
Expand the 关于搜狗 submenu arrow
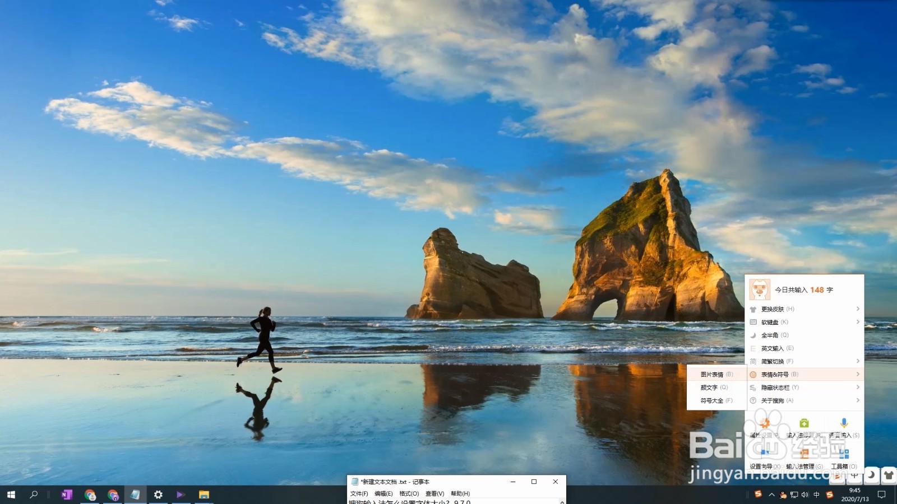858,400
